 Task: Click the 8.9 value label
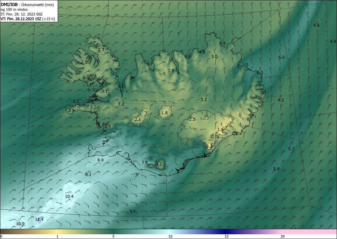pos(100,160)
